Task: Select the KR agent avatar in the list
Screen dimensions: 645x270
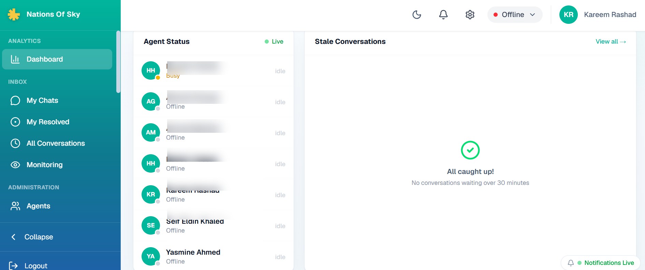Action: tap(151, 194)
